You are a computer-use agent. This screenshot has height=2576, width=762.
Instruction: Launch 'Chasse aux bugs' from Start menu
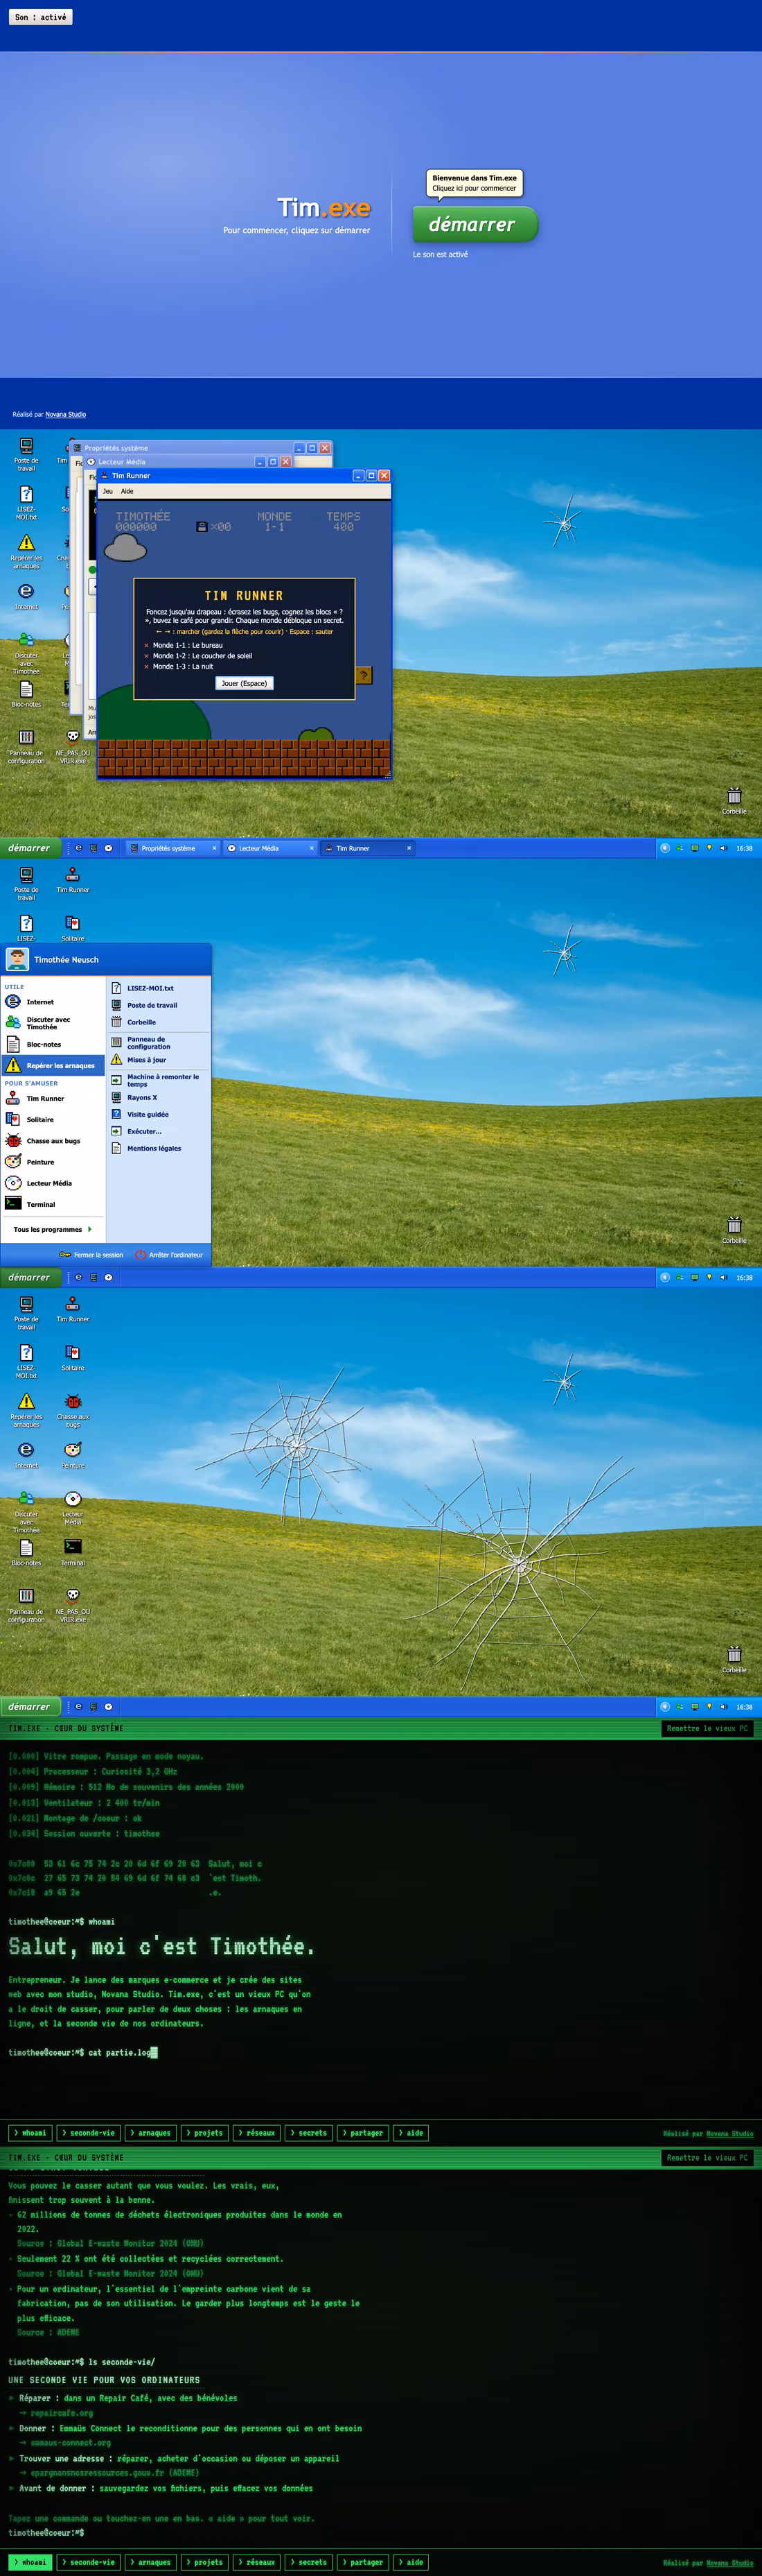pyautogui.click(x=53, y=1141)
